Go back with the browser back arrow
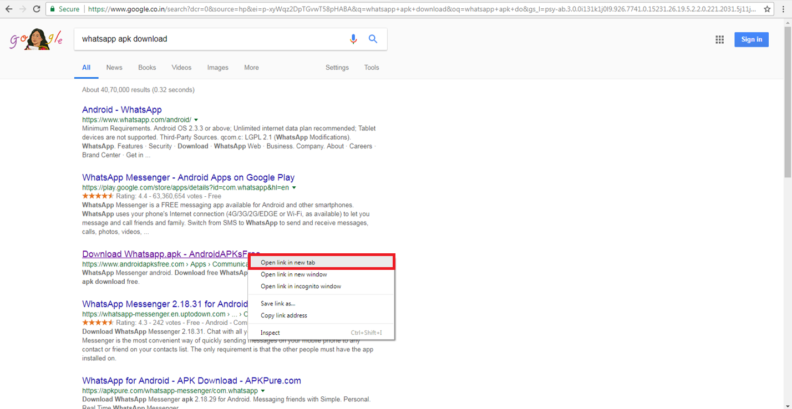 (9, 9)
